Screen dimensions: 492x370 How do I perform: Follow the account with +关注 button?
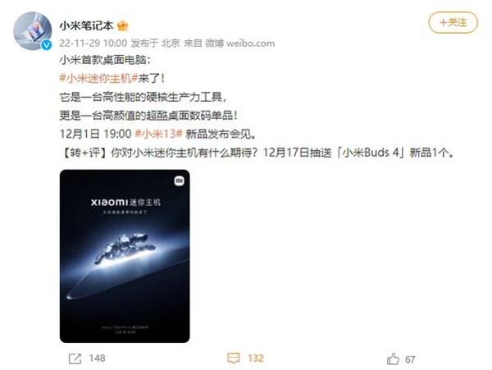coord(453,23)
